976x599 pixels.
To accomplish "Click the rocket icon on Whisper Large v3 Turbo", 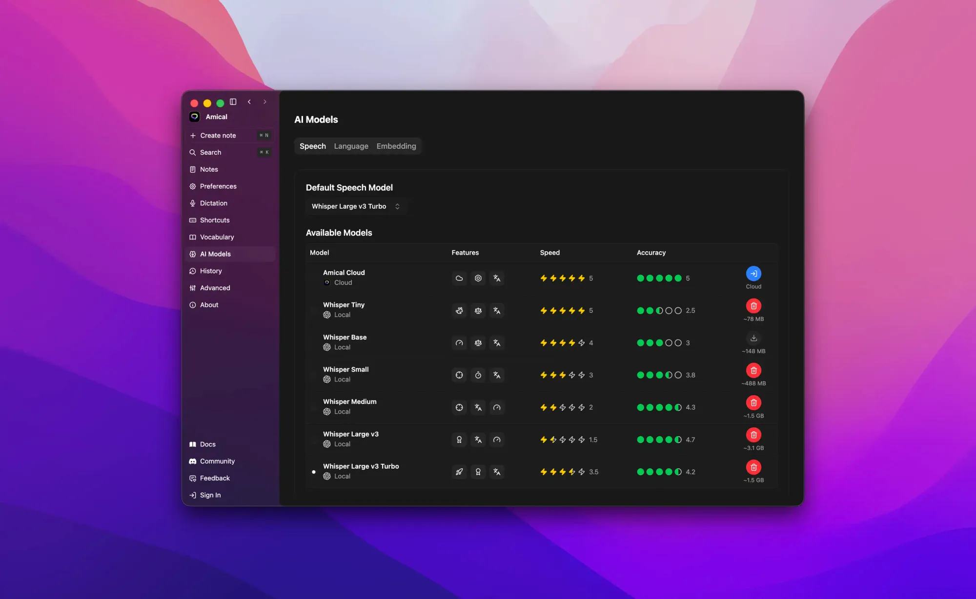I will pyautogui.click(x=459, y=472).
